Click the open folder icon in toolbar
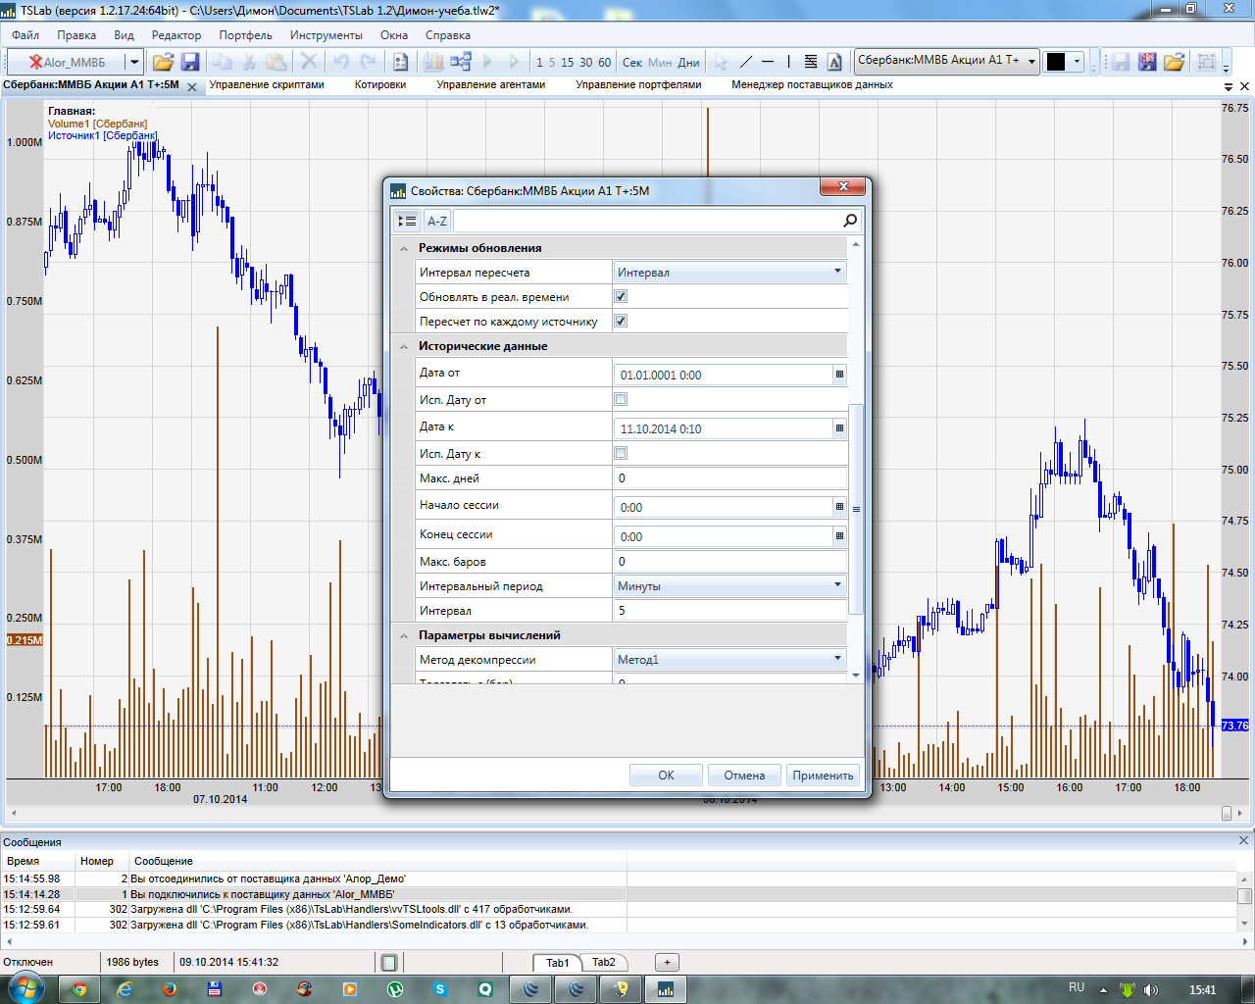Image resolution: width=1255 pixels, height=1004 pixels. coord(163,62)
